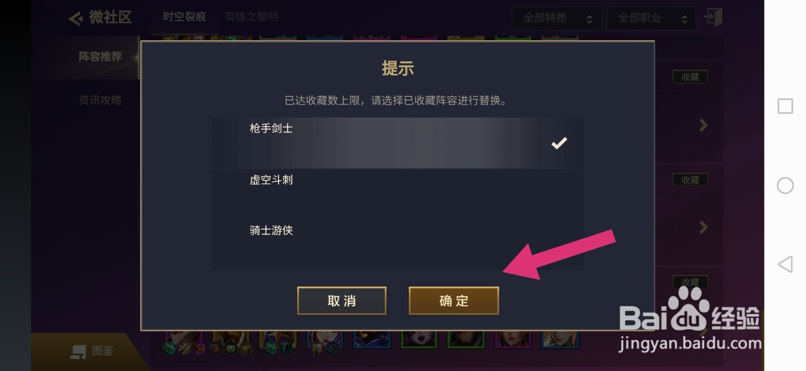Image resolution: width=806 pixels, height=371 pixels.
Task: Tap the exit door icon top right
Action: pos(713,17)
